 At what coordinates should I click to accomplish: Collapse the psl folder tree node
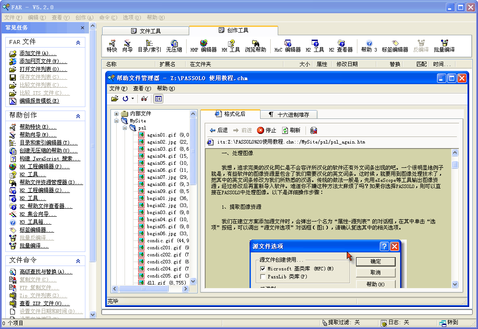pos(125,128)
